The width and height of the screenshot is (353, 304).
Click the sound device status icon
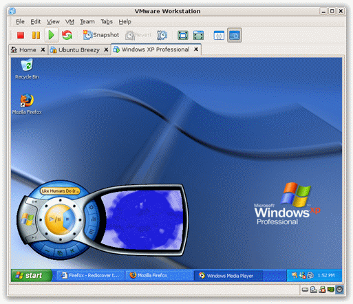(x=339, y=290)
